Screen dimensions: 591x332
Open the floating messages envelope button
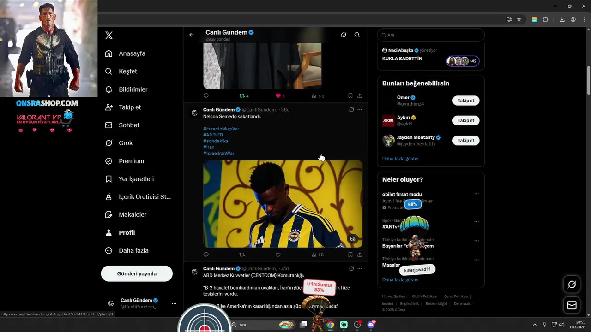pyautogui.click(x=572, y=305)
